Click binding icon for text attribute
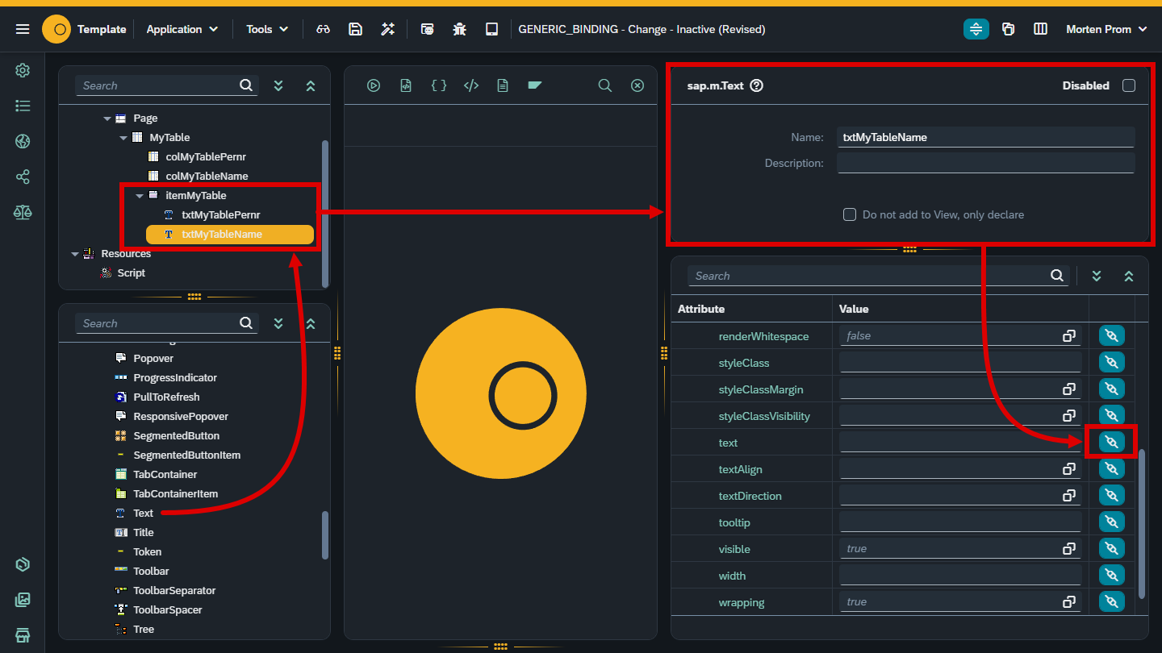The width and height of the screenshot is (1162, 653). pyautogui.click(x=1111, y=443)
